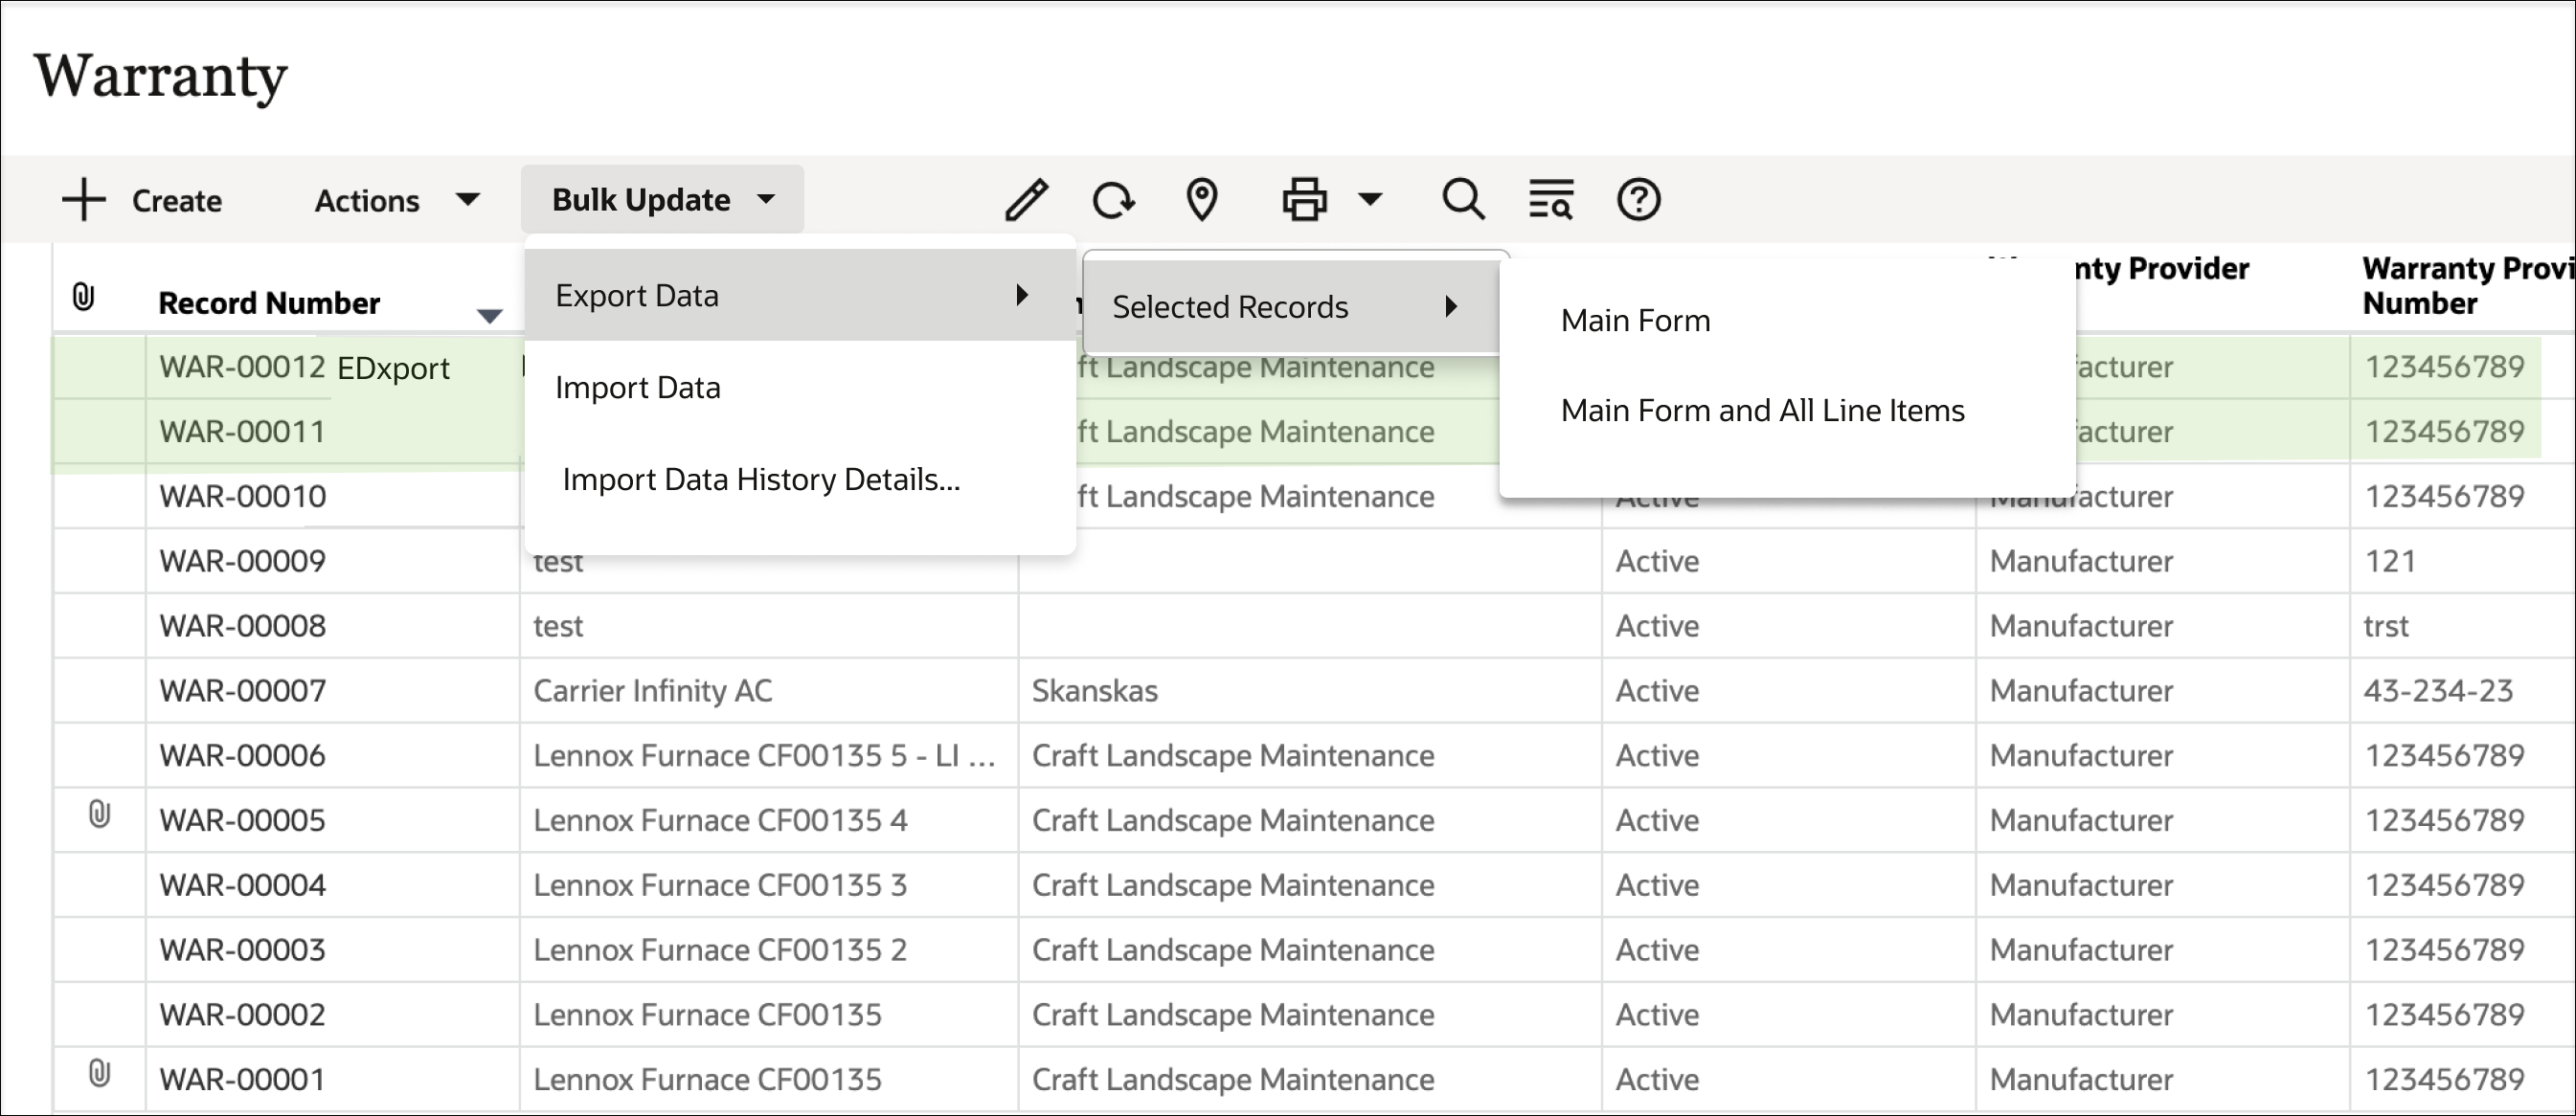Select Main Form and All Line Items
This screenshot has height=1116, width=2576.
1762,410
